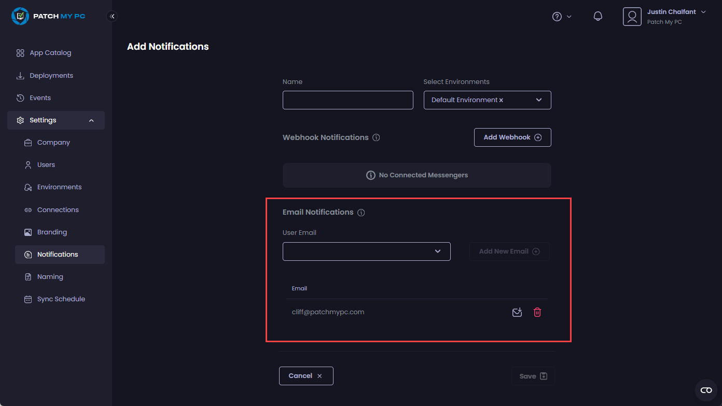The height and width of the screenshot is (406, 722).
Task: Open the chat widget icon
Action: [706, 390]
